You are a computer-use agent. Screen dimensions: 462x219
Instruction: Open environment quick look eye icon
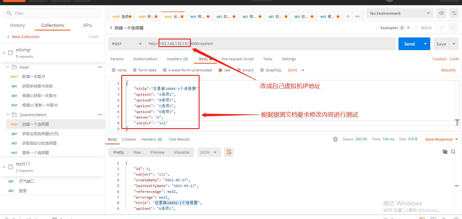(x=441, y=13)
